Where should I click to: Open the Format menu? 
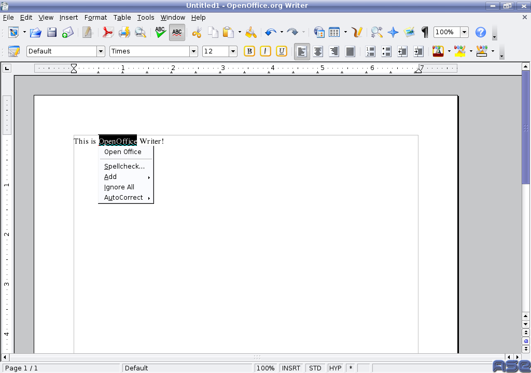coord(95,17)
